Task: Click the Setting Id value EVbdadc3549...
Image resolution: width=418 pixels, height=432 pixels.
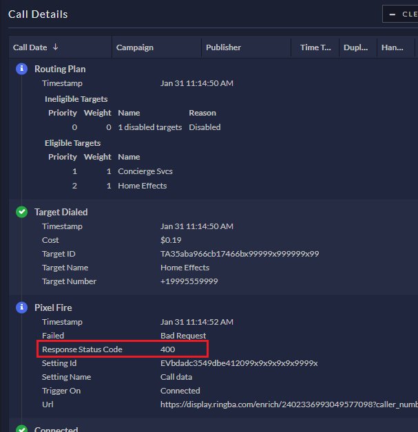Action: (239, 363)
